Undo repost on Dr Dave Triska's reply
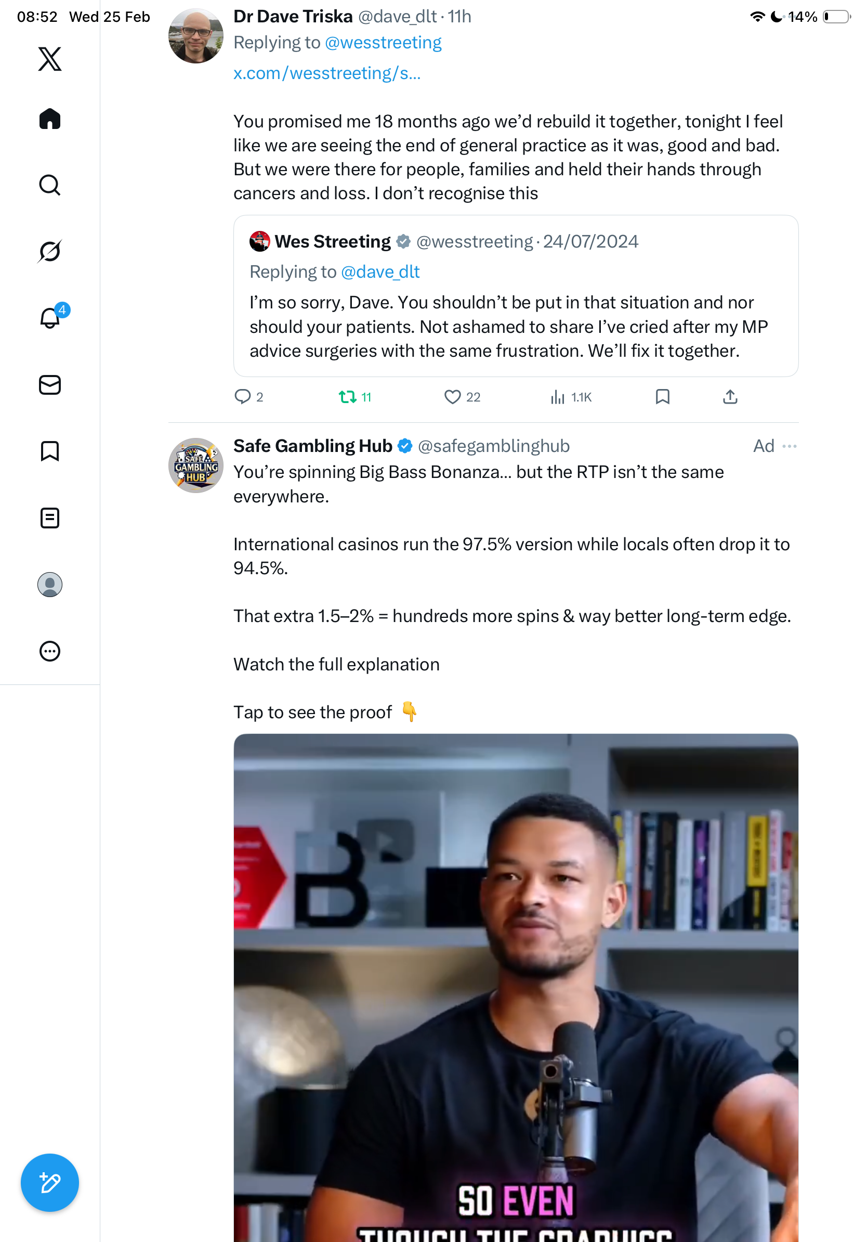 (x=348, y=397)
